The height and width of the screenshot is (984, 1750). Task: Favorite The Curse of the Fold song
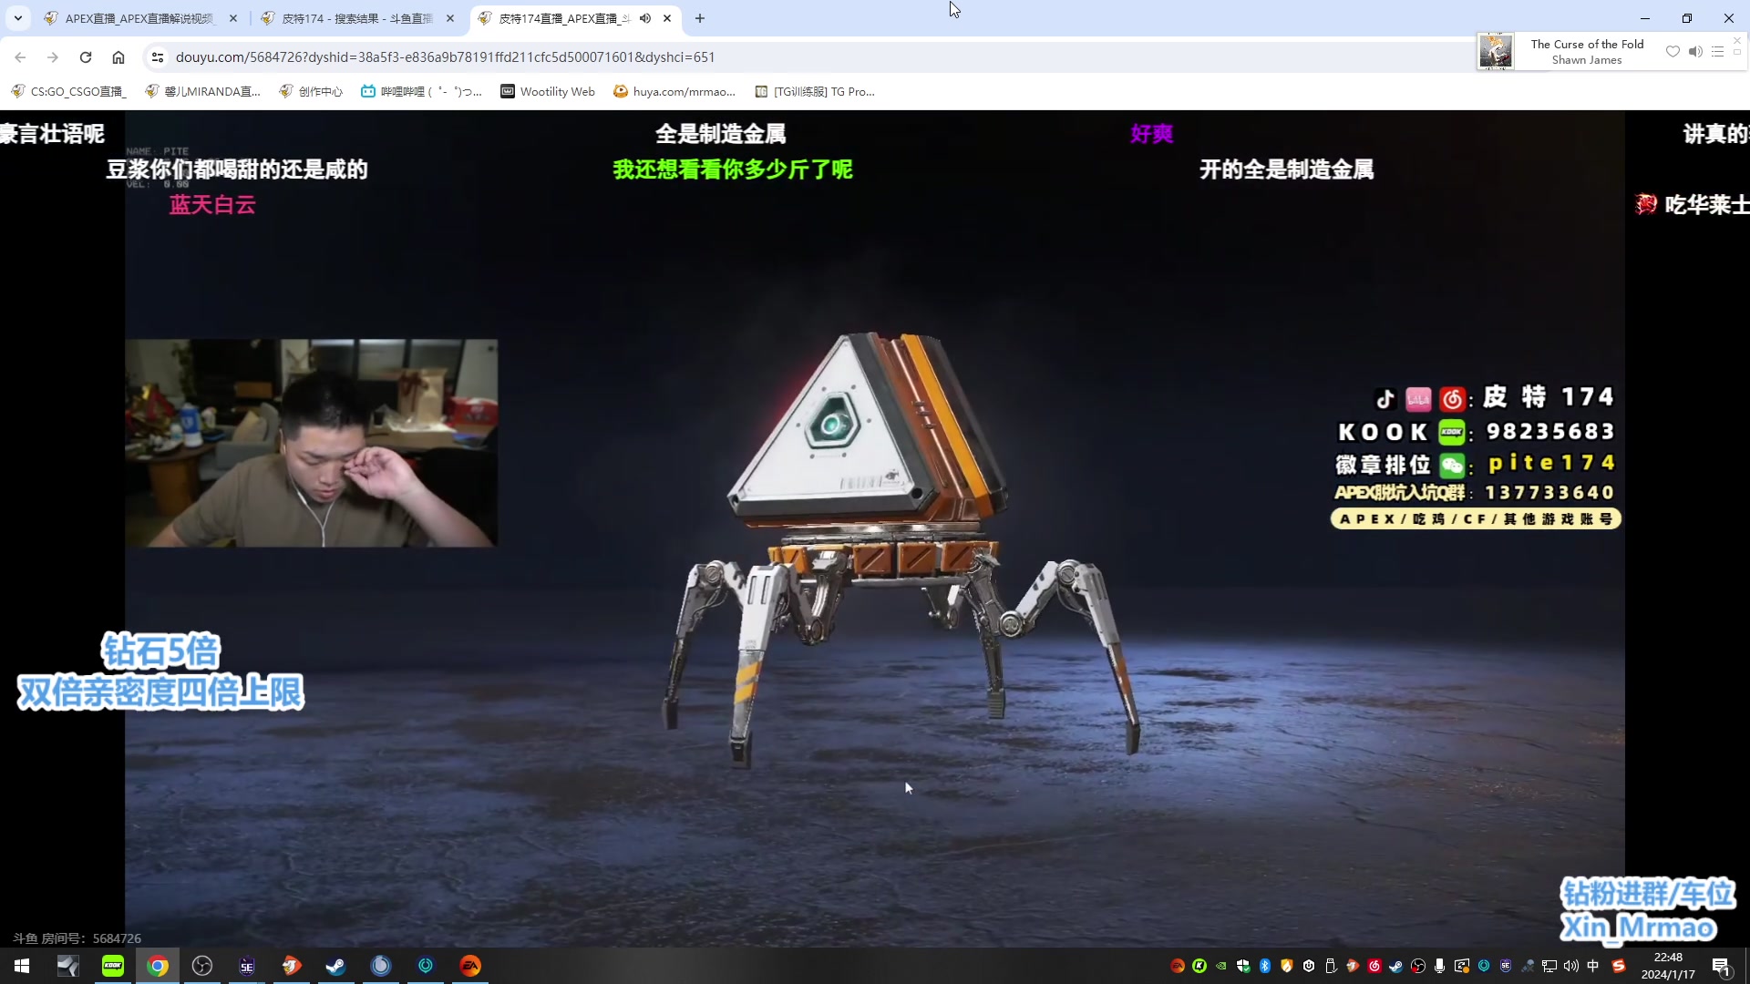(x=1673, y=51)
